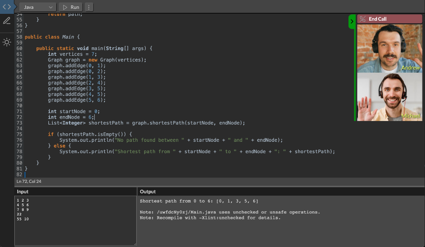The height and width of the screenshot is (247, 425).
Task: Click line number 82 in the gutter
Action: (x=19, y=174)
